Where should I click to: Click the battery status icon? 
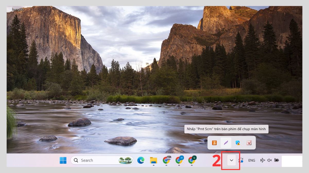click(x=277, y=160)
